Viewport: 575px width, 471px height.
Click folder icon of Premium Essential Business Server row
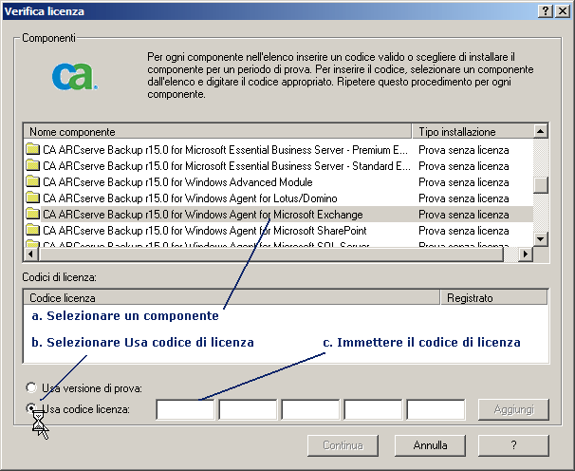32,149
